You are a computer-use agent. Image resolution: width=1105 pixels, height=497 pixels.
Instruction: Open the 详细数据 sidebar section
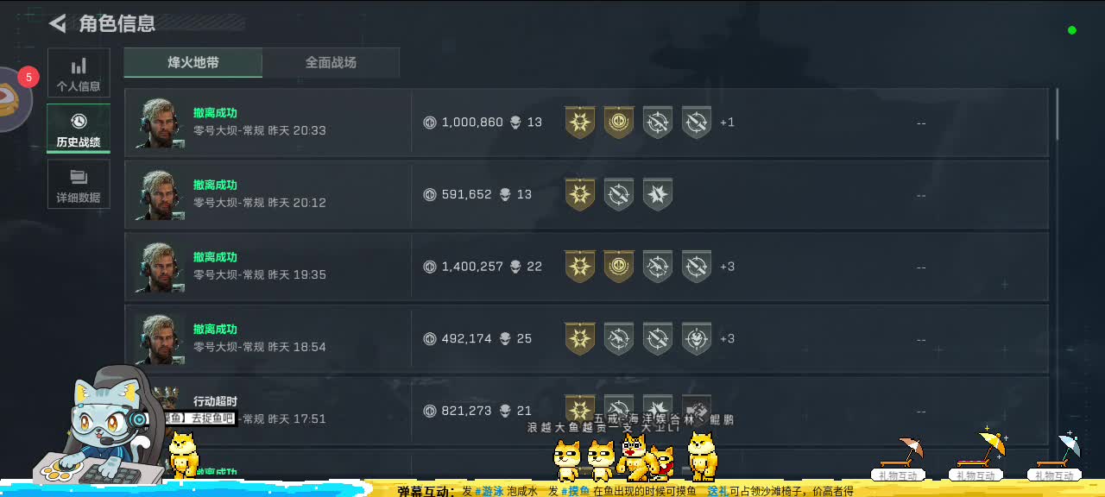(x=79, y=184)
